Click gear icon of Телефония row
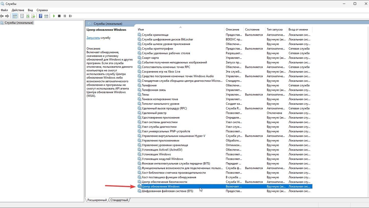 139,85
